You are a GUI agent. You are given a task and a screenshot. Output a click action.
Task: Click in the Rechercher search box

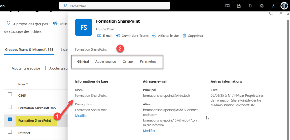coord(114,6)
